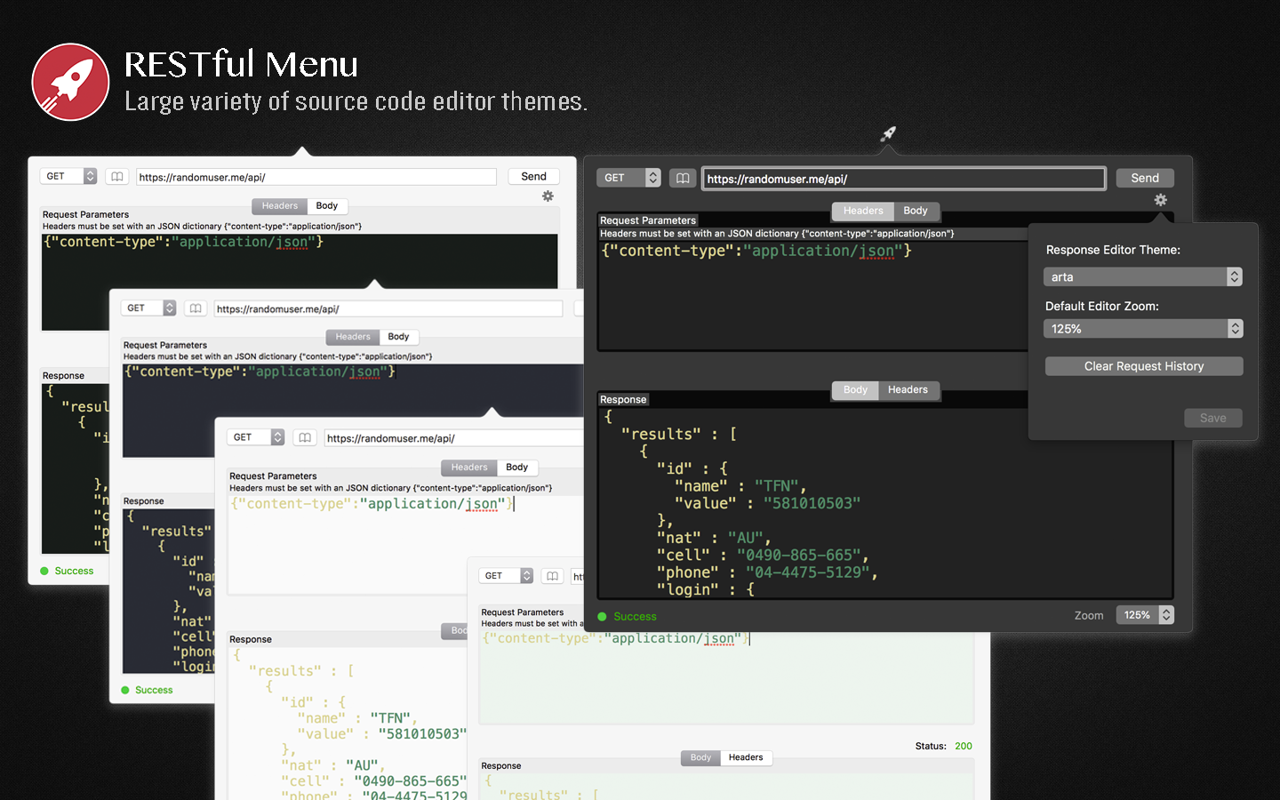Click Success status in dark window

[627, 617]
